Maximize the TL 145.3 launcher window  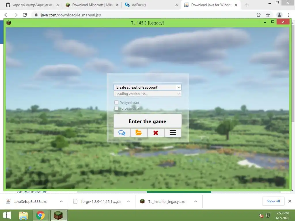coord(273,22)
